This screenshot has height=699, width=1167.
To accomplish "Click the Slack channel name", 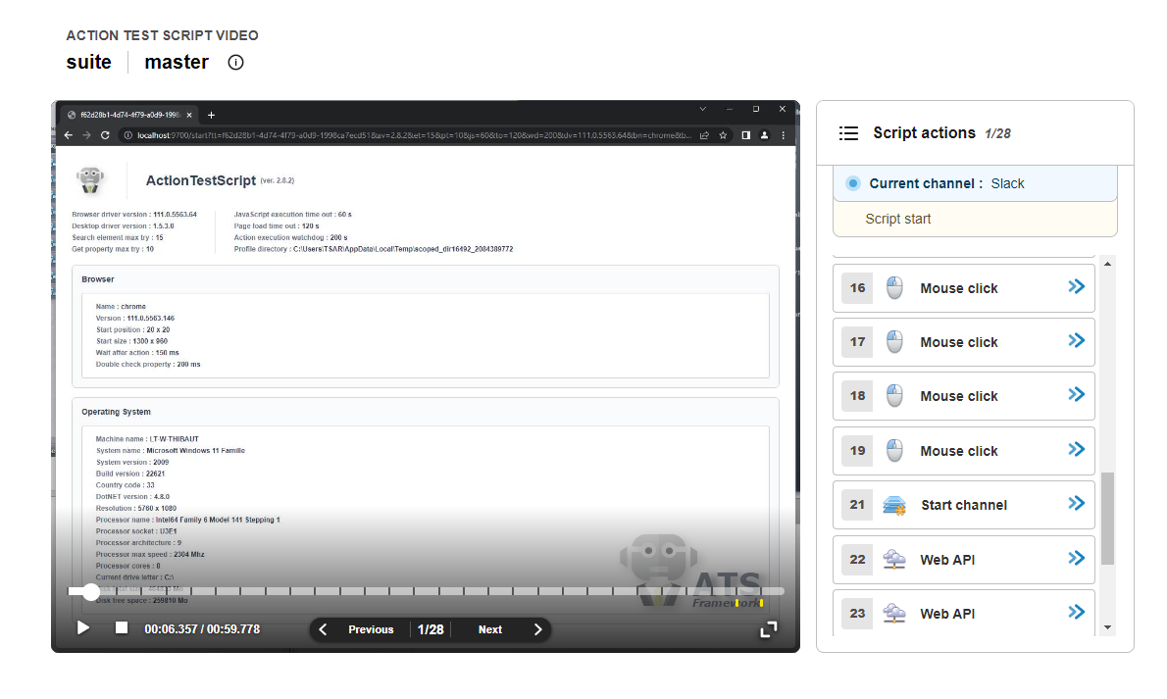I will [1007, 184].
